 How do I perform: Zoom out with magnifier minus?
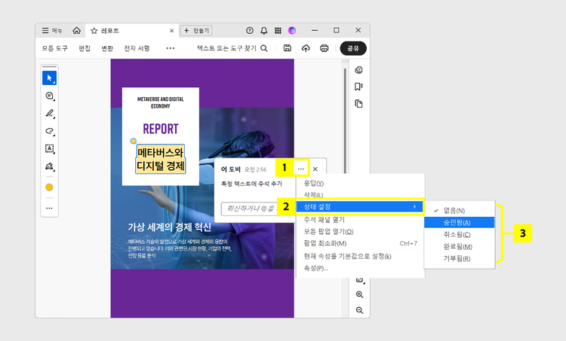[x=359, y=310]
